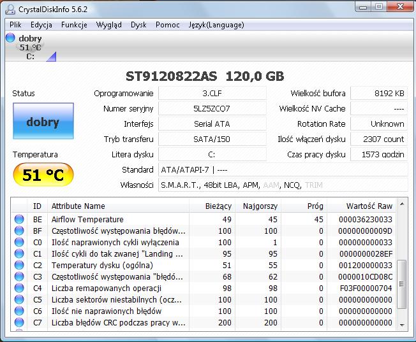Click the blue status orb for attribute BF
This screenshot has height=342, width=416.
point(19,231)
